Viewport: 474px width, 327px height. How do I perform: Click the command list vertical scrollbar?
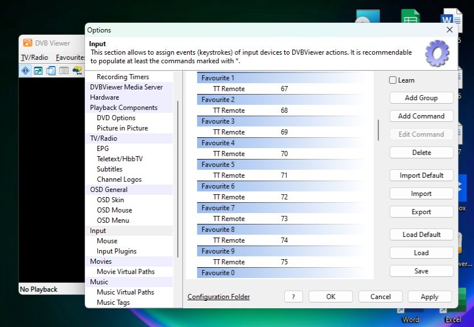coord(378,130)
